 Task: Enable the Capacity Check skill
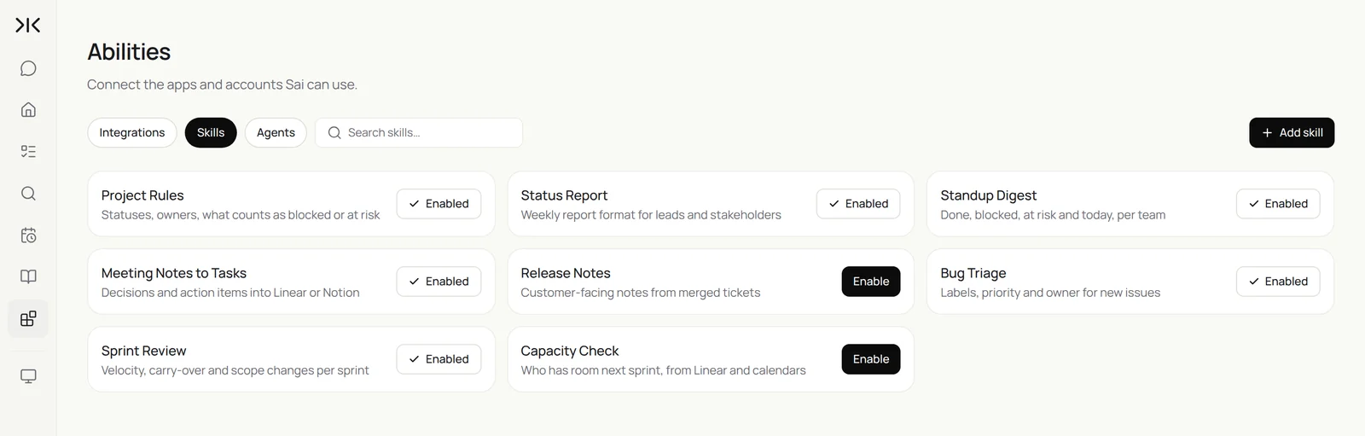[x=871, y=359]
